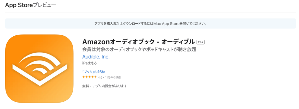This screenshot has width=299, height=109.
Task: Open the Audible, Inc. developer link
Action: pyautogui.click(x=96, y=57)
